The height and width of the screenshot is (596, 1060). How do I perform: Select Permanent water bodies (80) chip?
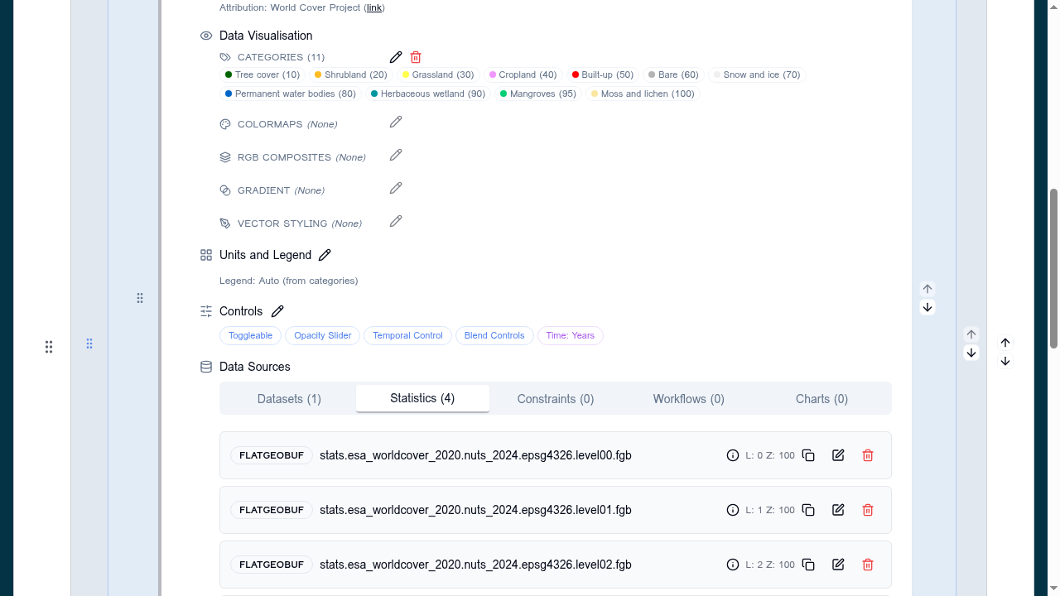pyautogui.click(x=291, y=94)
